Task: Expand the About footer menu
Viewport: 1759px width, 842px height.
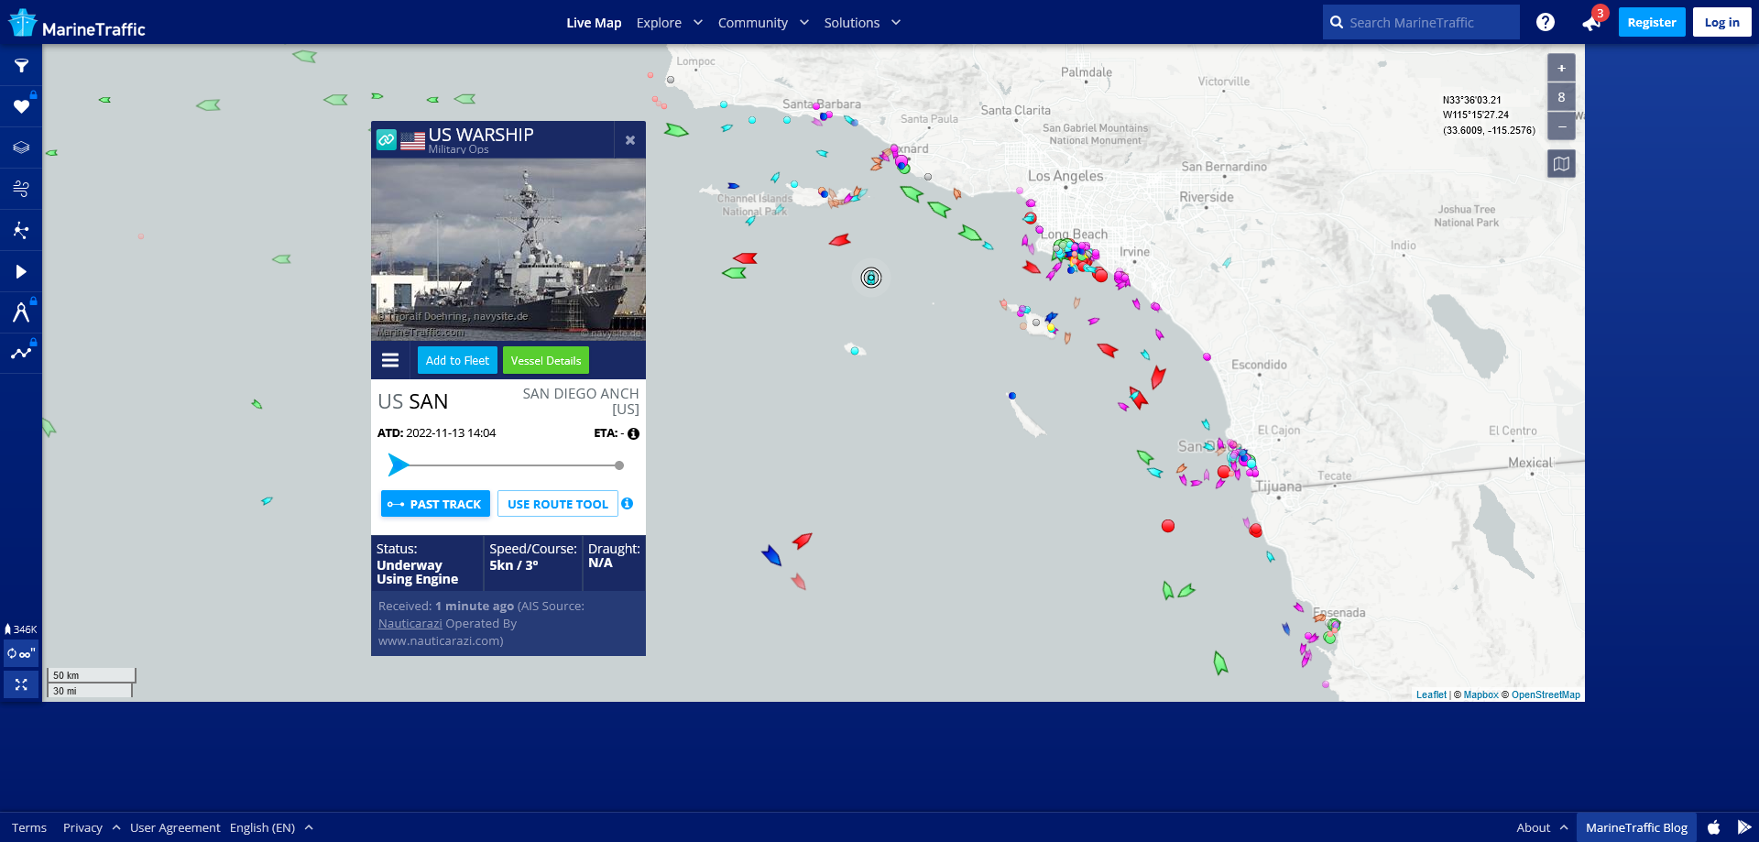Action: pos(1542,827)
